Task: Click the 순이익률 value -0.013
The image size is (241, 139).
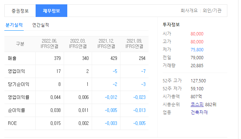Action: tap(140, 110)
